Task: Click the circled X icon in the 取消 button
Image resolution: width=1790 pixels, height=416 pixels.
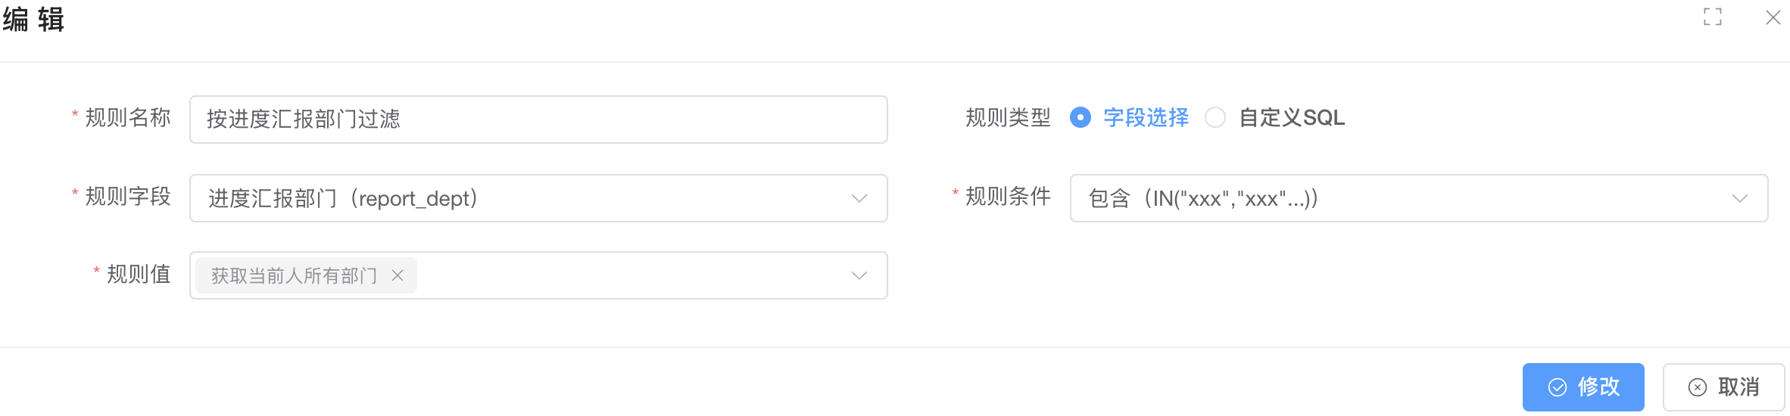Action: tap(1697, 387)
